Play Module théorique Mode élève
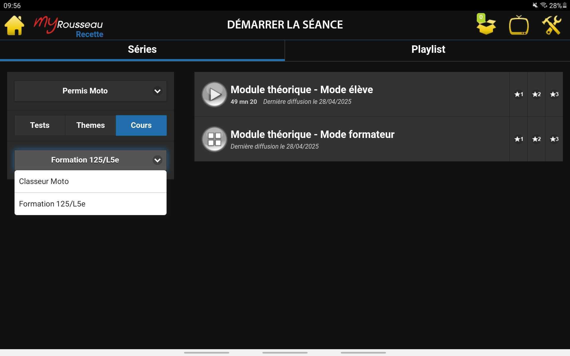 coord(214,94)
